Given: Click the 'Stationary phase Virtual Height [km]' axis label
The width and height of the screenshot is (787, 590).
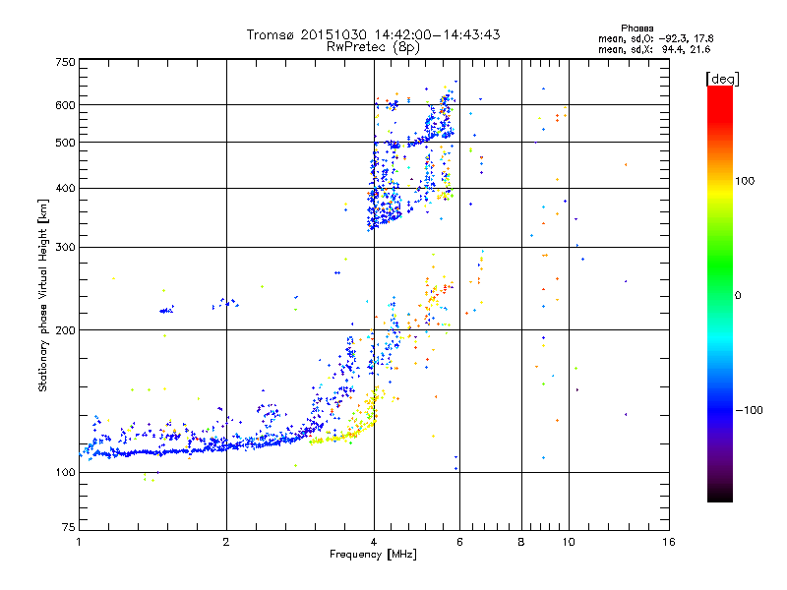Looking at the screenshot, I should [43, 295].
